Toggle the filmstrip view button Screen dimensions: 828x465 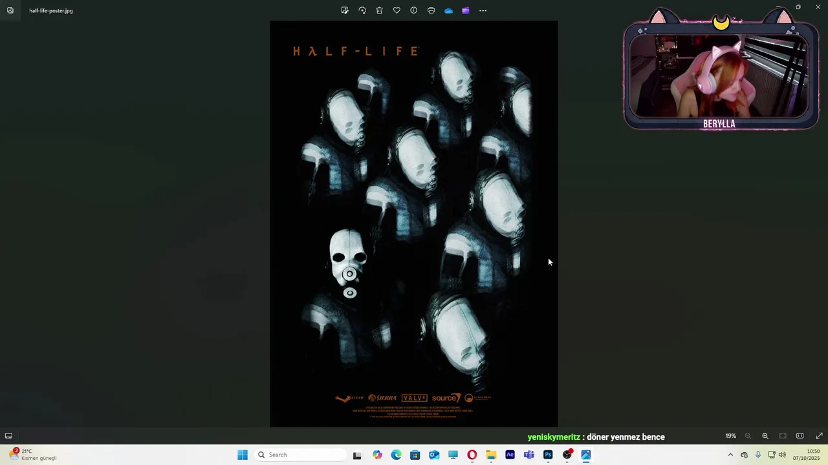click(x=8, y=436)
